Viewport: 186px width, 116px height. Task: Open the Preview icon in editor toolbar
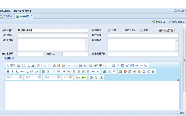28,66
